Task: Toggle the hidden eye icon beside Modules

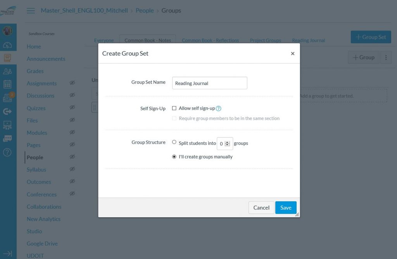Action: point(72,132)
